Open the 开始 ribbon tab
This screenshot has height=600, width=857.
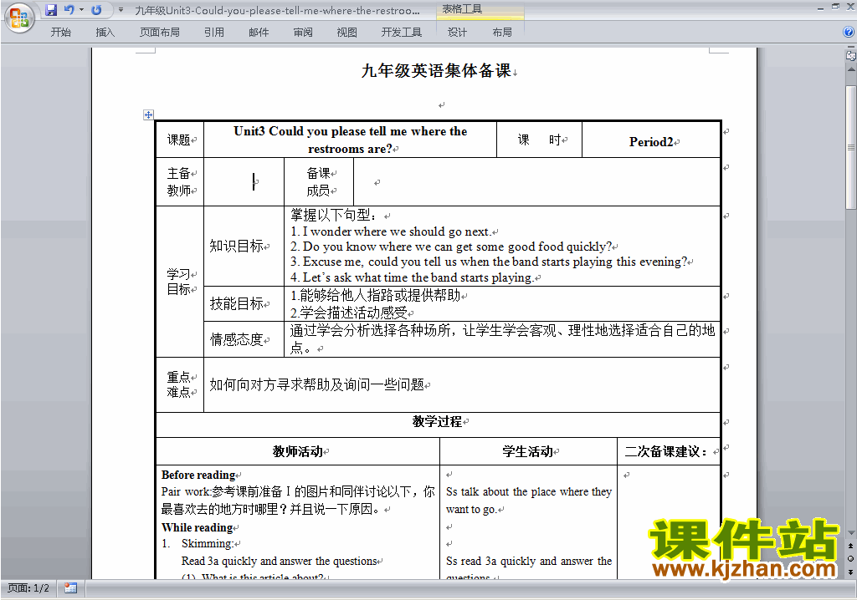click(60, 33)
